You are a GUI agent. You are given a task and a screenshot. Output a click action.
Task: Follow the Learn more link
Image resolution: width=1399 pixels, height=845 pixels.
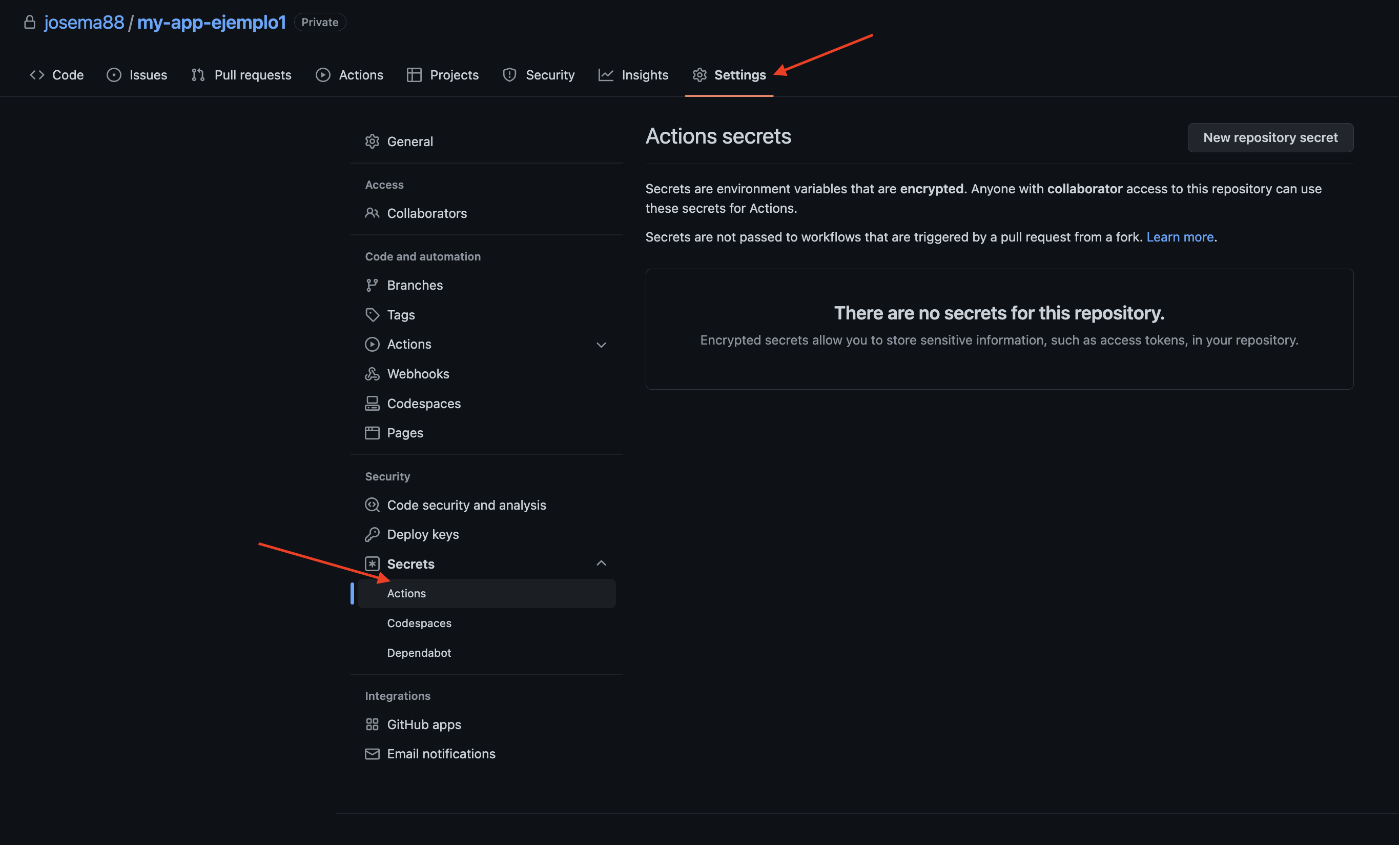pos(1180,237)
